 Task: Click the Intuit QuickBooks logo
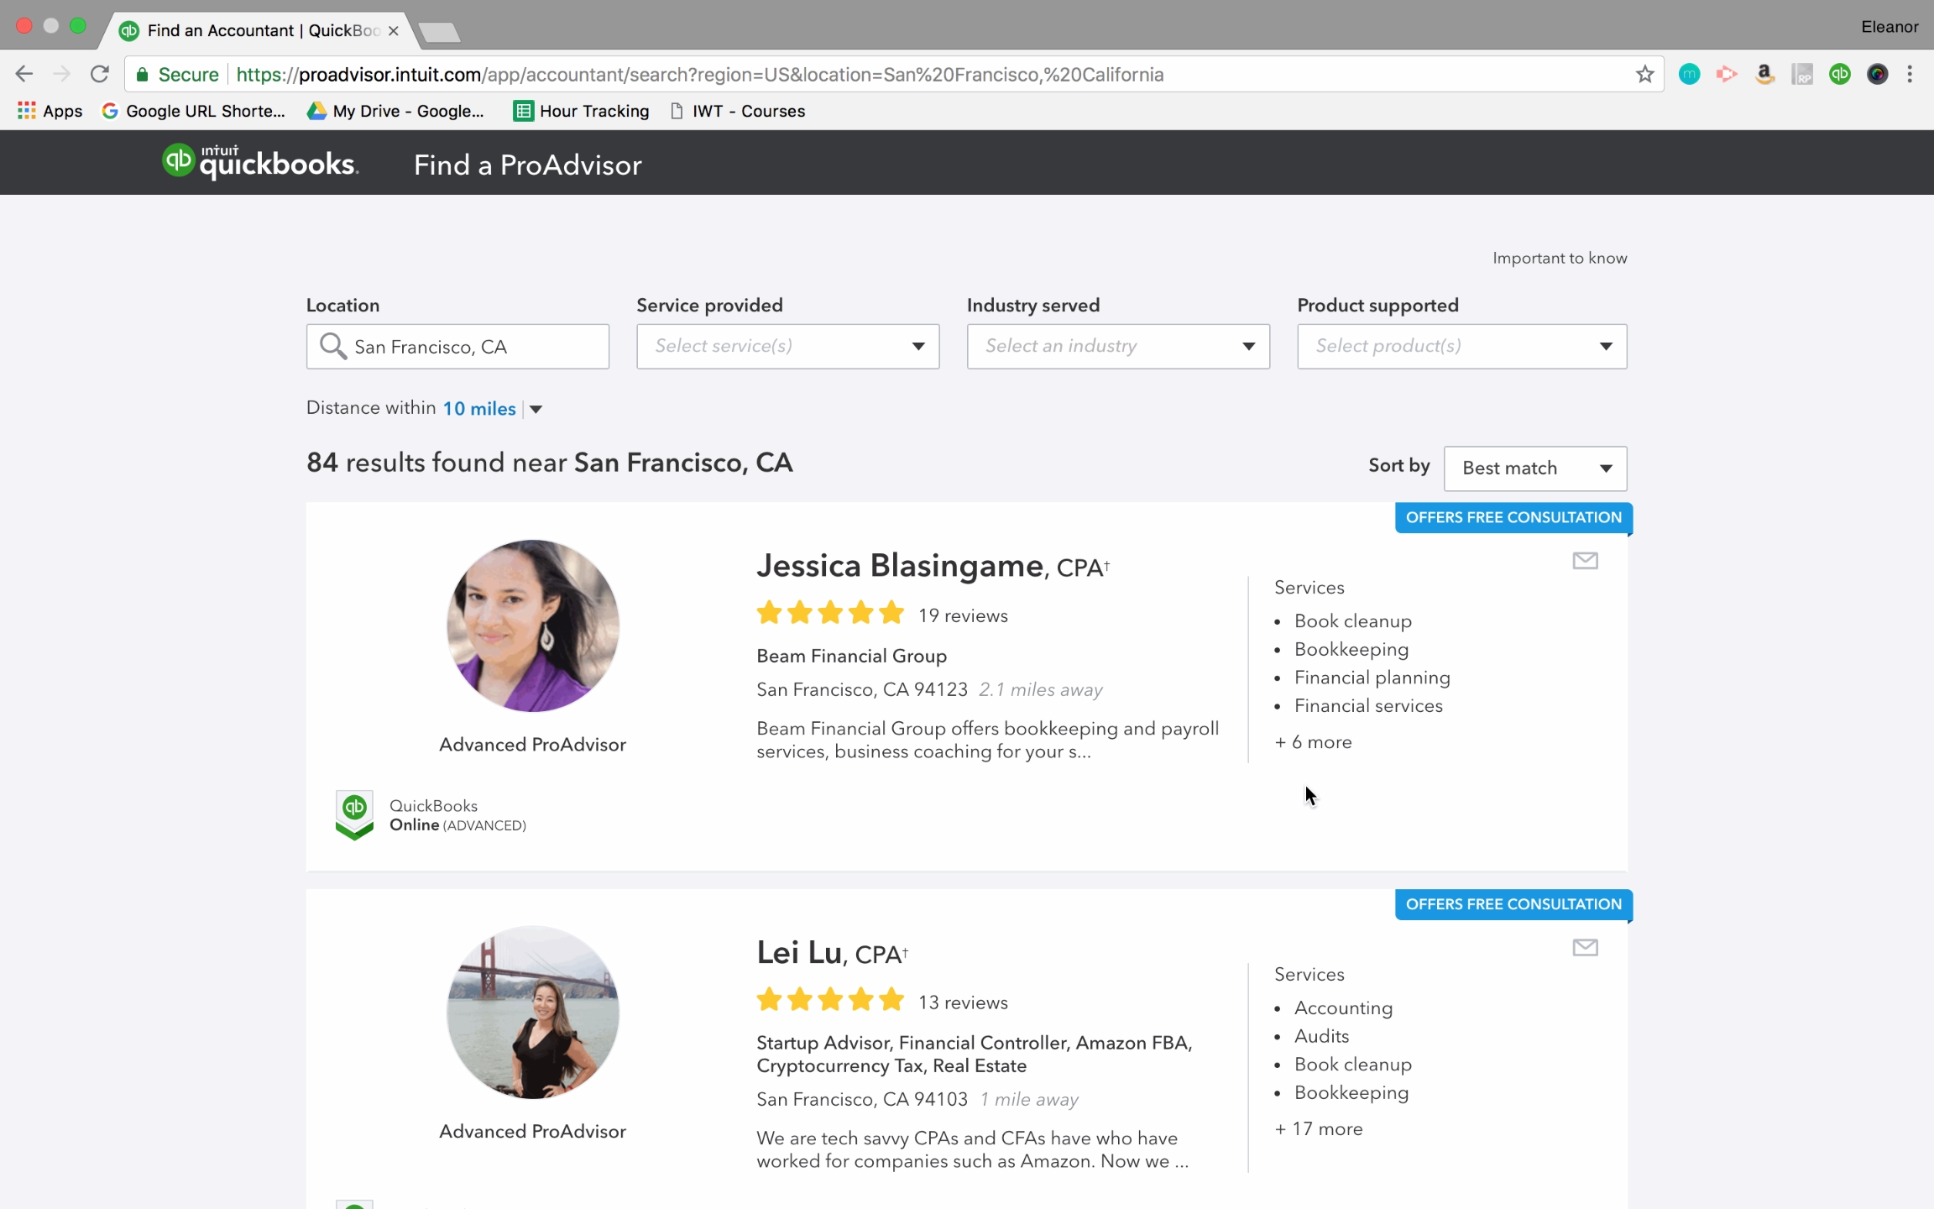(x=260, y=162)
